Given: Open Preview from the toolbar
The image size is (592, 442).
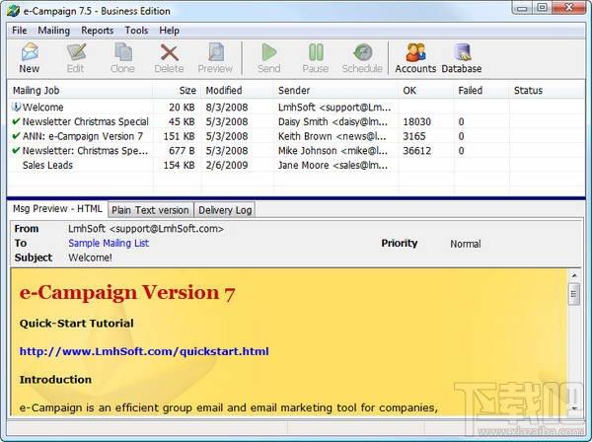Looking at the screenshot, I should point(215,57).
